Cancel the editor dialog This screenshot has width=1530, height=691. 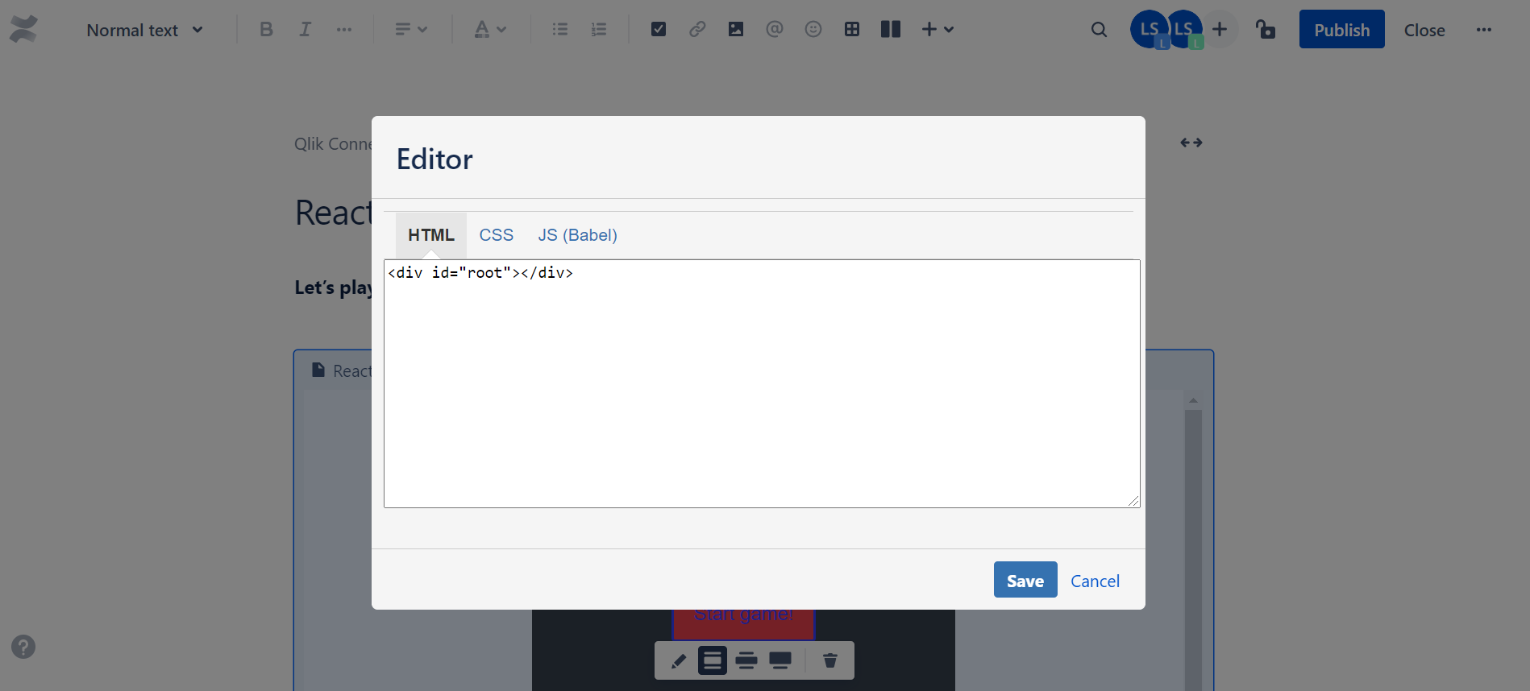click(x=1095, y=581)
